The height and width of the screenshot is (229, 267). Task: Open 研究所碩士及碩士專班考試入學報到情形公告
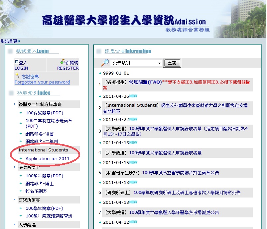(187, 193)
